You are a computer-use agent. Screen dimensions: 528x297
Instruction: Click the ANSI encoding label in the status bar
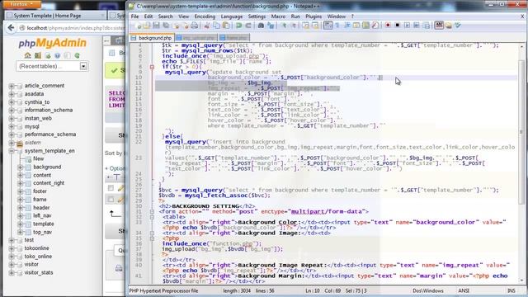464,290
